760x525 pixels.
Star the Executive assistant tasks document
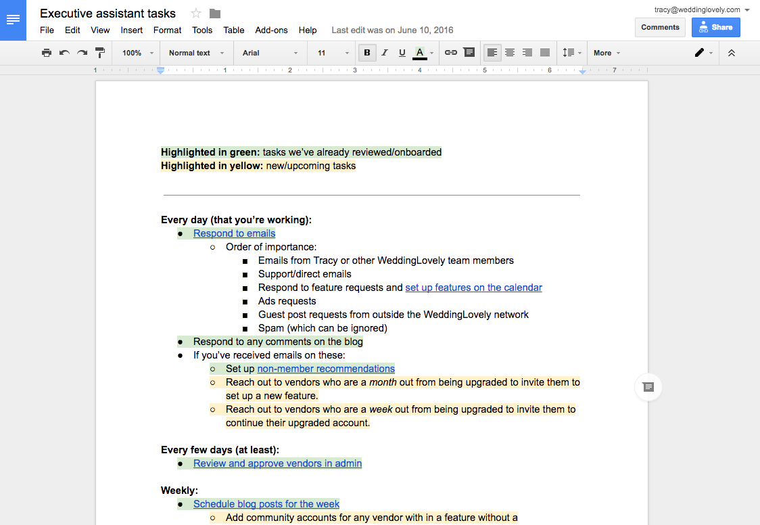click(196, 14)
